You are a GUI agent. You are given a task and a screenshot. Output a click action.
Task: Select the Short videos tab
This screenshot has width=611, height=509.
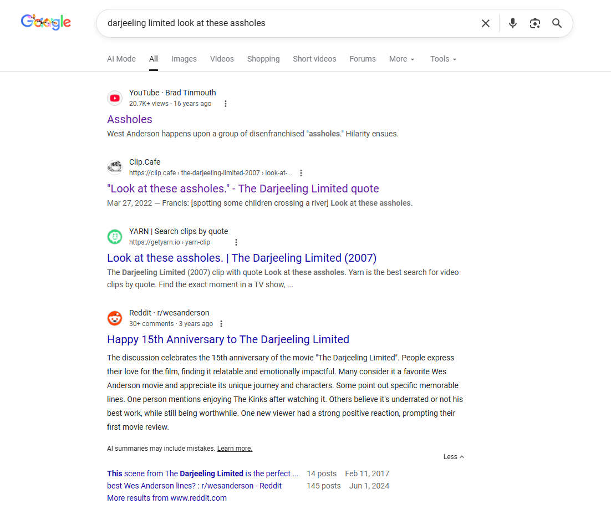point(314,59)
